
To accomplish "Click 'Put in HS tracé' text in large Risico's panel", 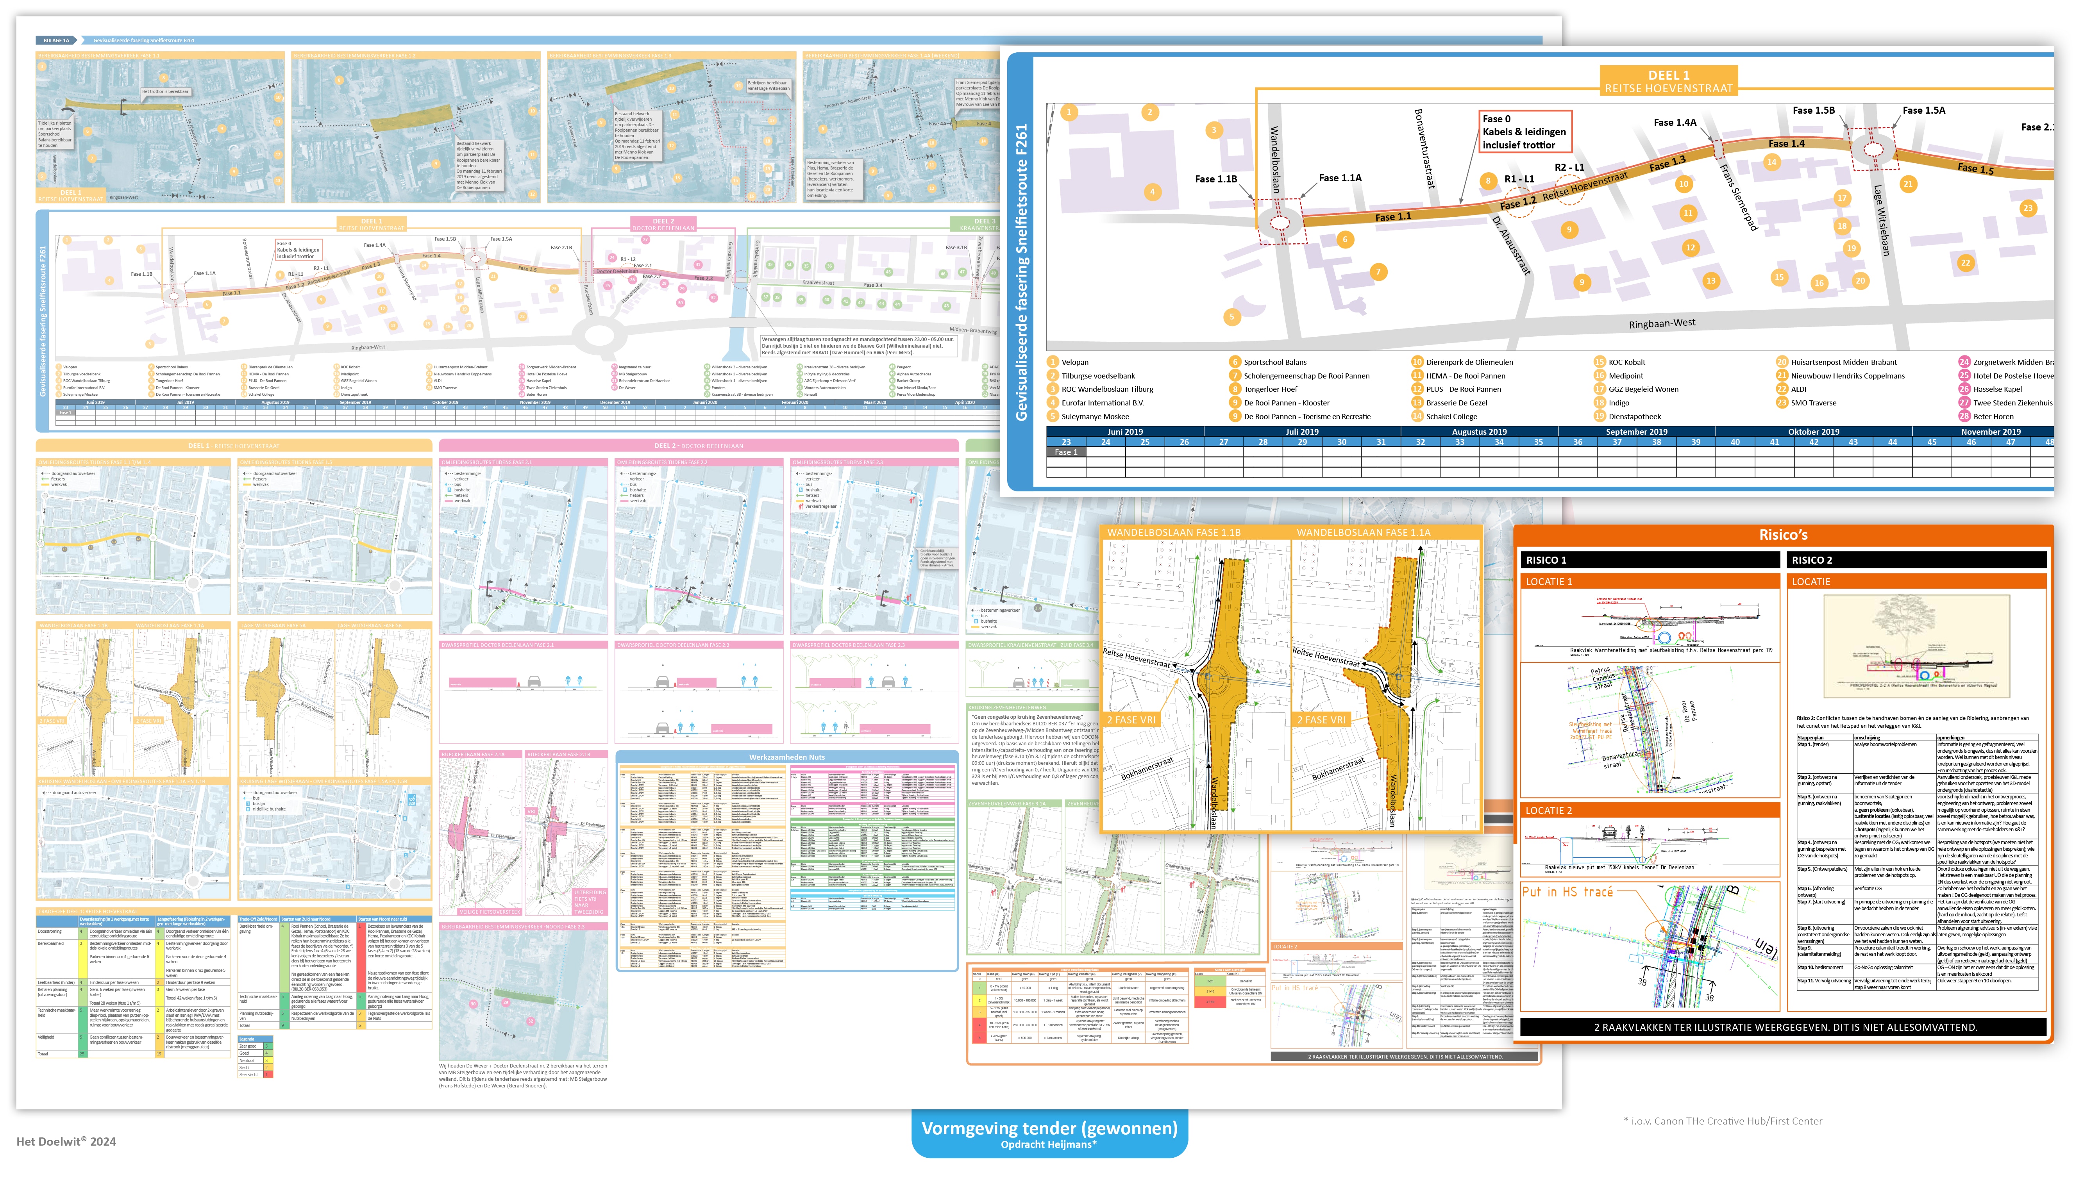I will pos(1567,893).
